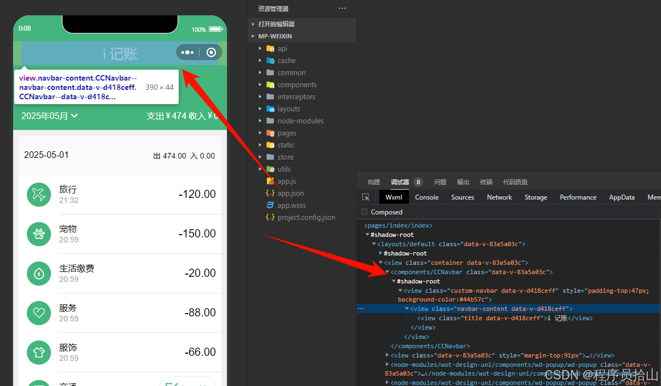Click the static folder icon
This screenshot has width=661, height=386.
pyautogui.click(x=270, y=145)
